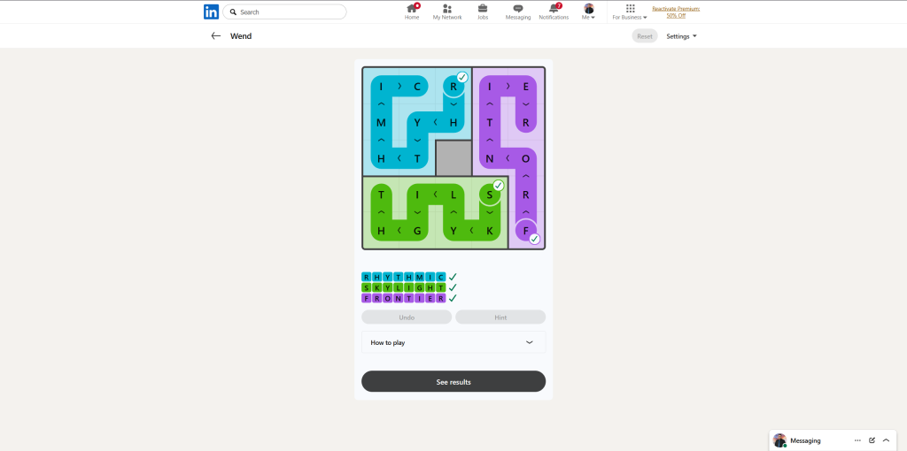907x451 pixels.
Task: Click the purple FRONTIER word row
Action: (x=404, y=298)
